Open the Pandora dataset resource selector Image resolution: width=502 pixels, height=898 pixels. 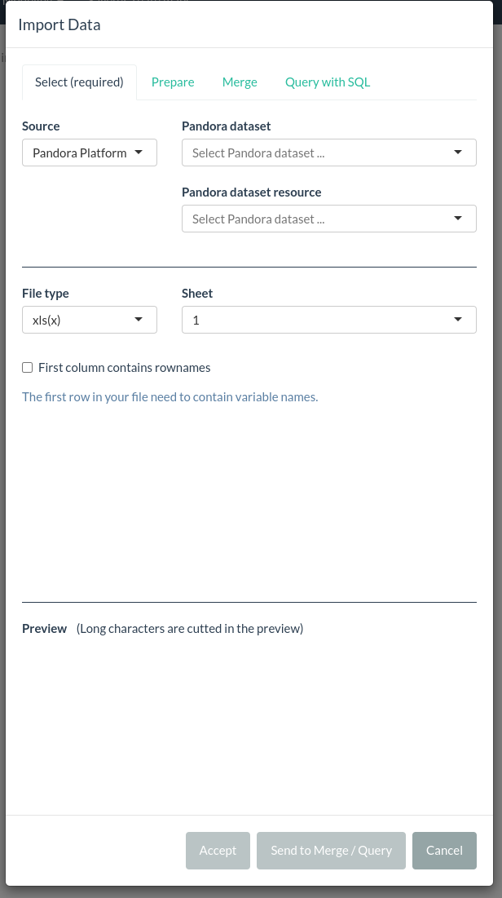pyautogui.click(x=329, y=219)
